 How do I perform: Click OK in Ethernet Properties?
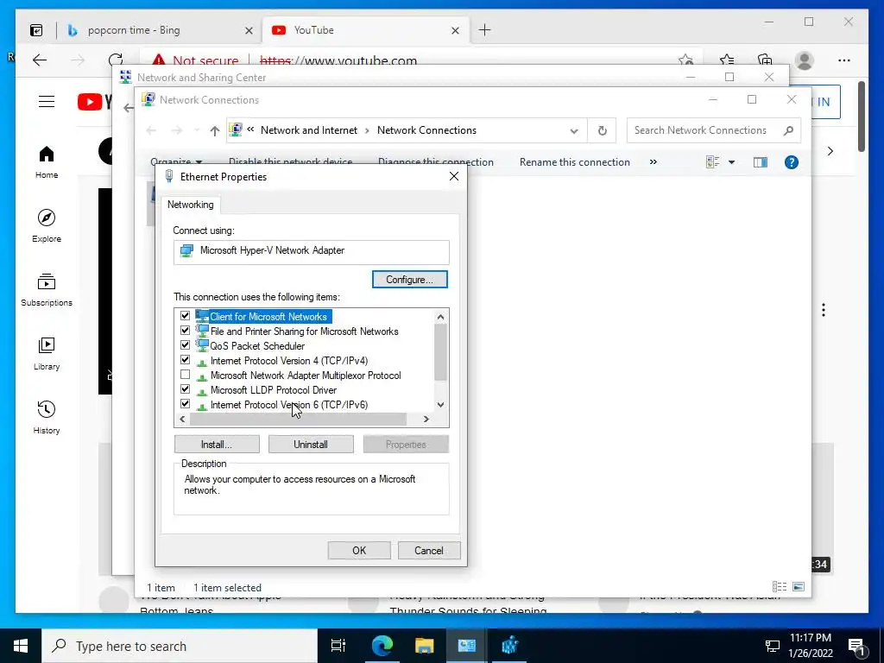coord(359,550)
